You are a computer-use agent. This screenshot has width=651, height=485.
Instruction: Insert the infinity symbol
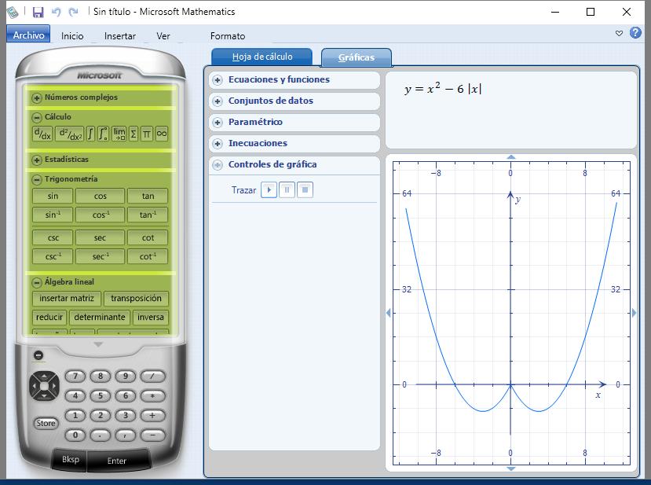(162, 134)
